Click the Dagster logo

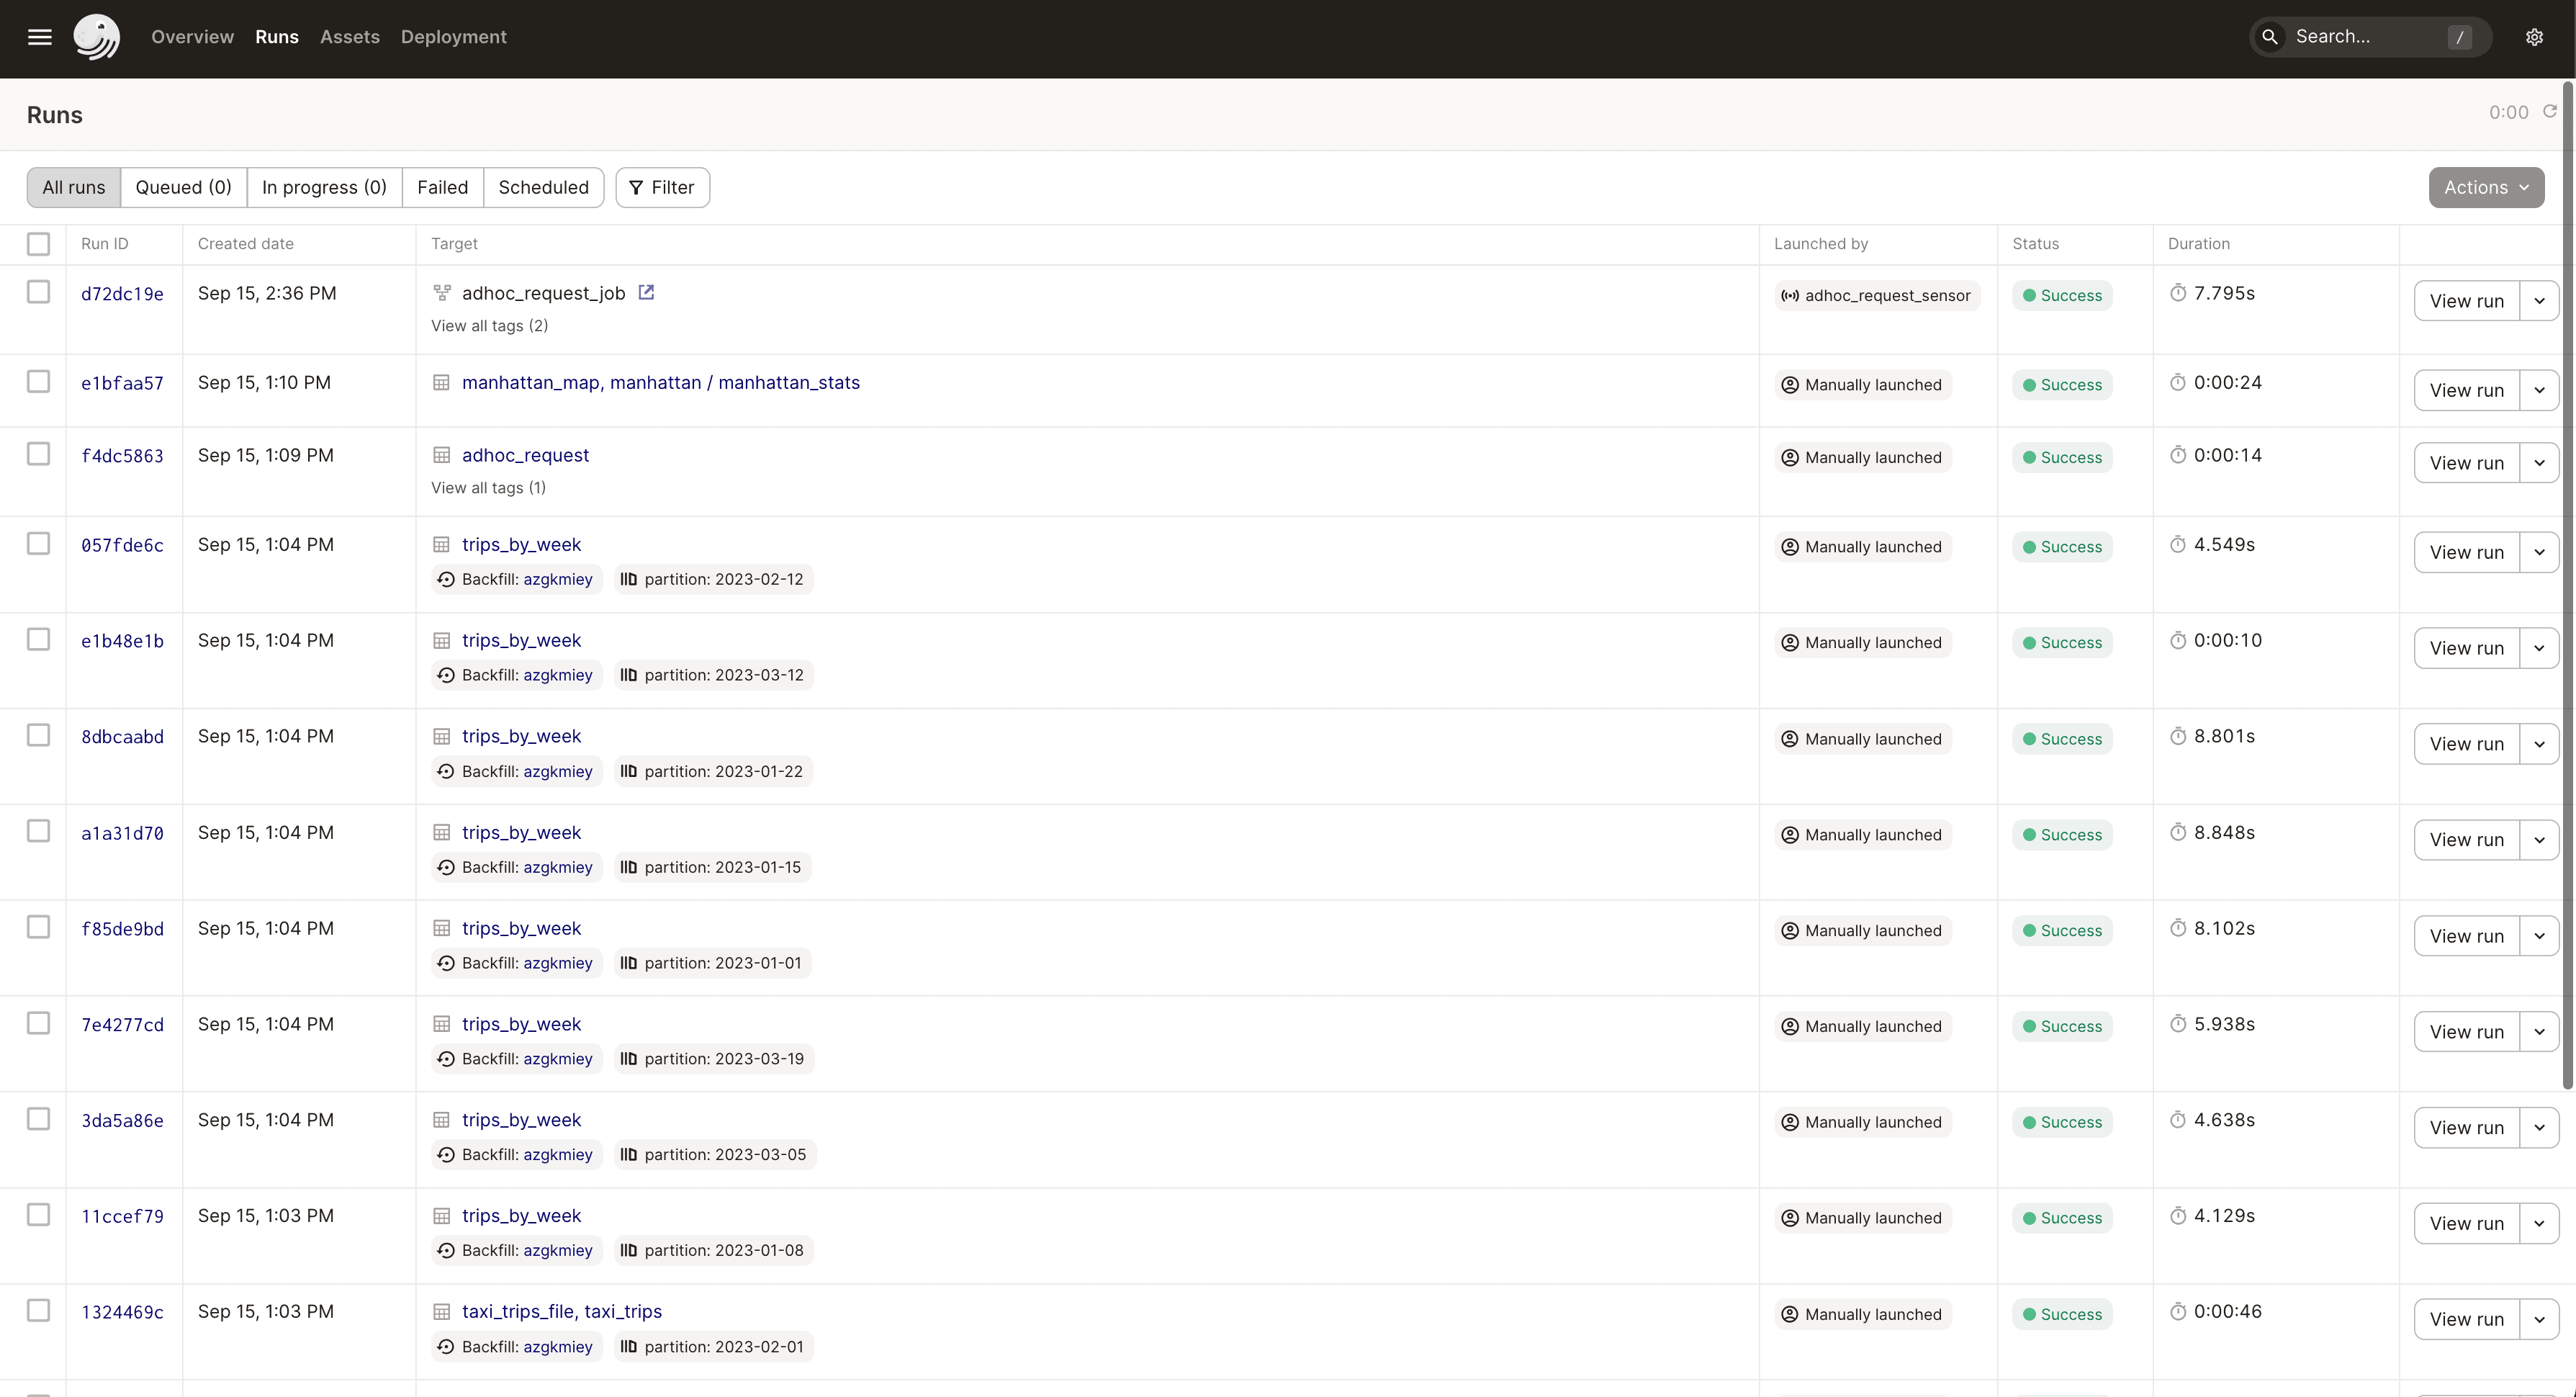pos(97,37)
